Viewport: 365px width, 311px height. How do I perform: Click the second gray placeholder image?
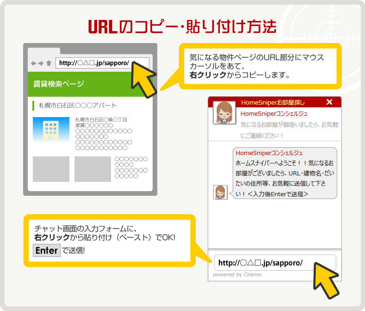coord(93,169)
